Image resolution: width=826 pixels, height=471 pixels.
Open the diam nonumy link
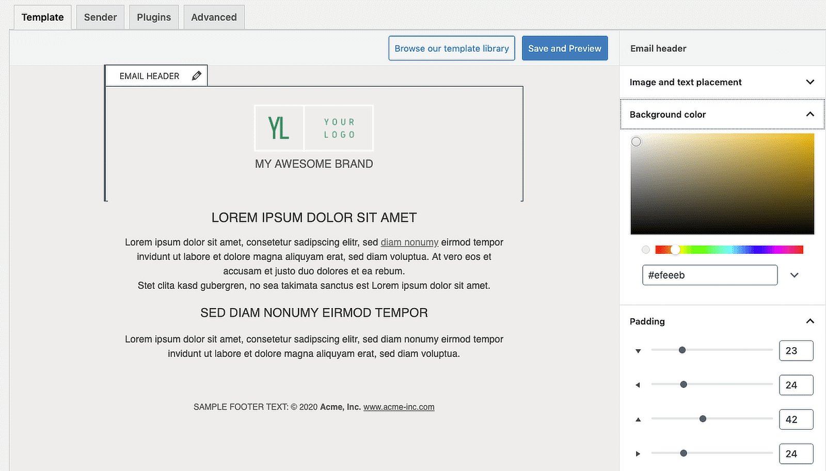[x=409, y=242]
